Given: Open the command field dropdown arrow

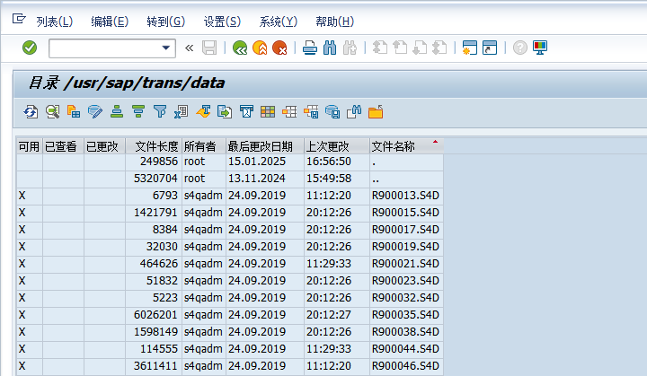Looking at the screenshot, I should pyautogui.click(x=166, y=48).
